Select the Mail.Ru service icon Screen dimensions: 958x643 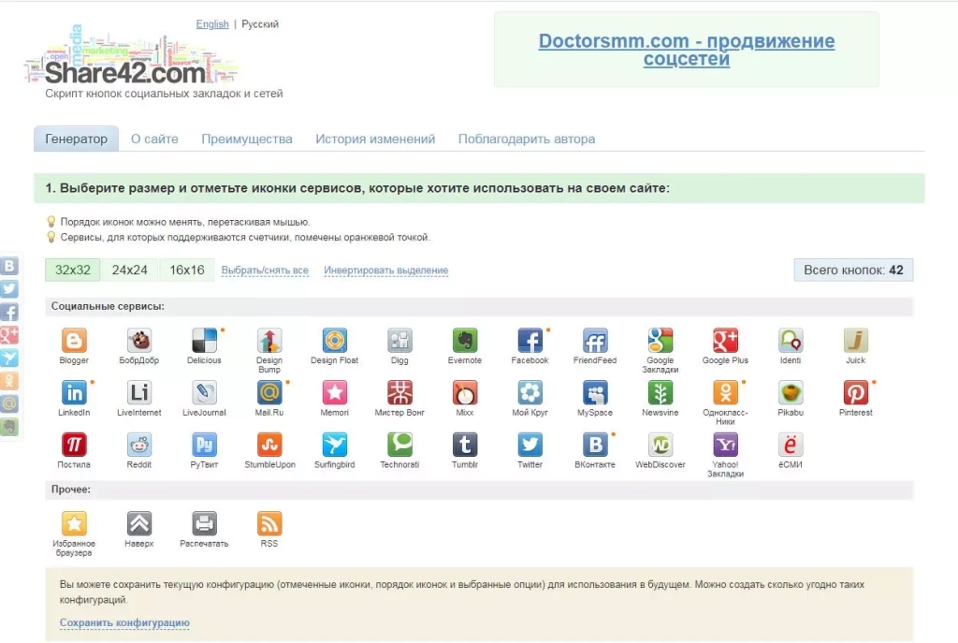pos(269,392)
